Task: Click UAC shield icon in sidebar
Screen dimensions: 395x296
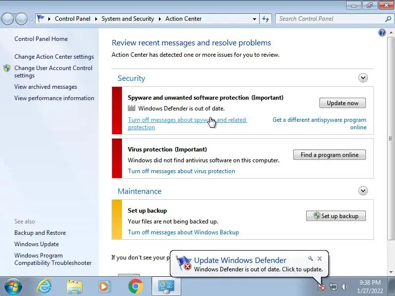Action: [7, 68]
